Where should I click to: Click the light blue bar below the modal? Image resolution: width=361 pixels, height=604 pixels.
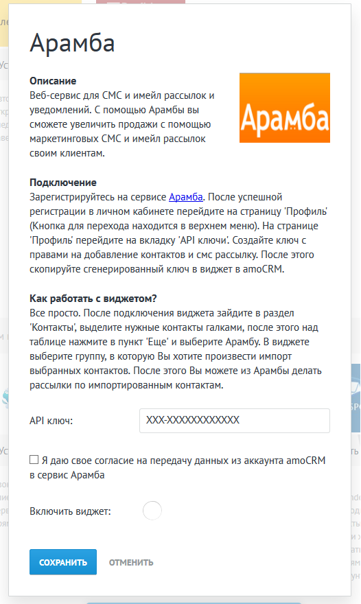[193, 603]
